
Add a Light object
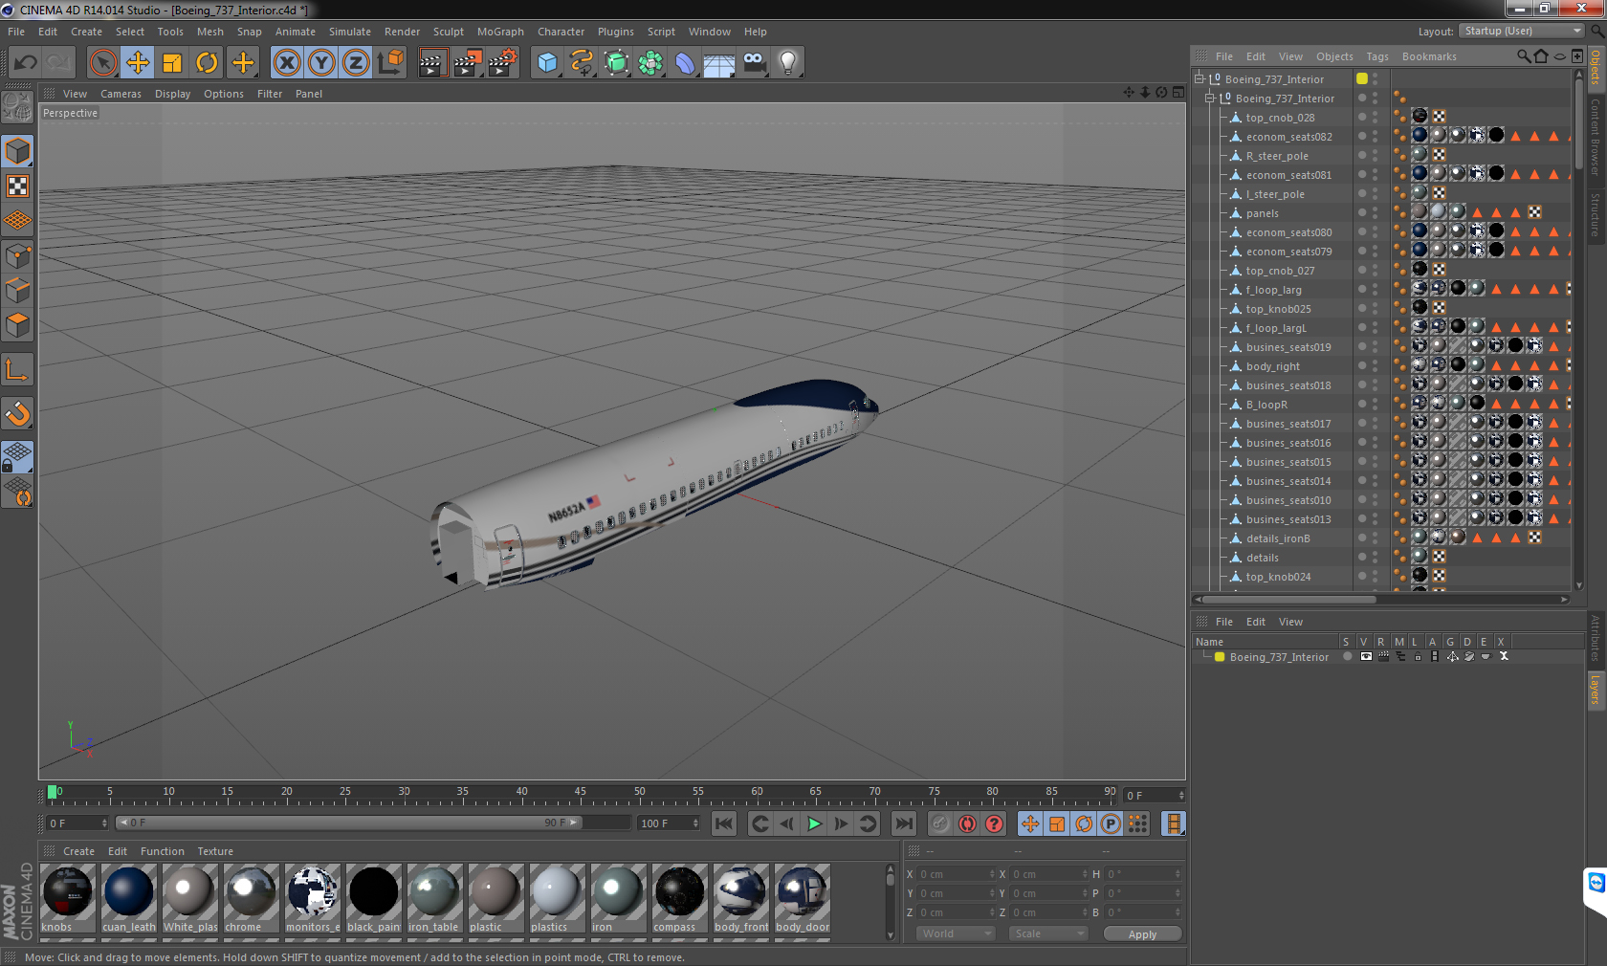point(788,63)
